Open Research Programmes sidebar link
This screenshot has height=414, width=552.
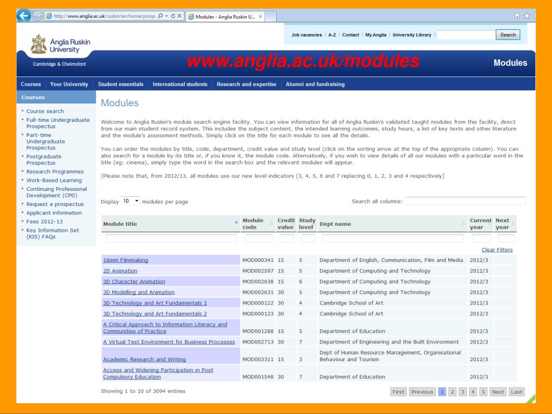pos(55,171)
